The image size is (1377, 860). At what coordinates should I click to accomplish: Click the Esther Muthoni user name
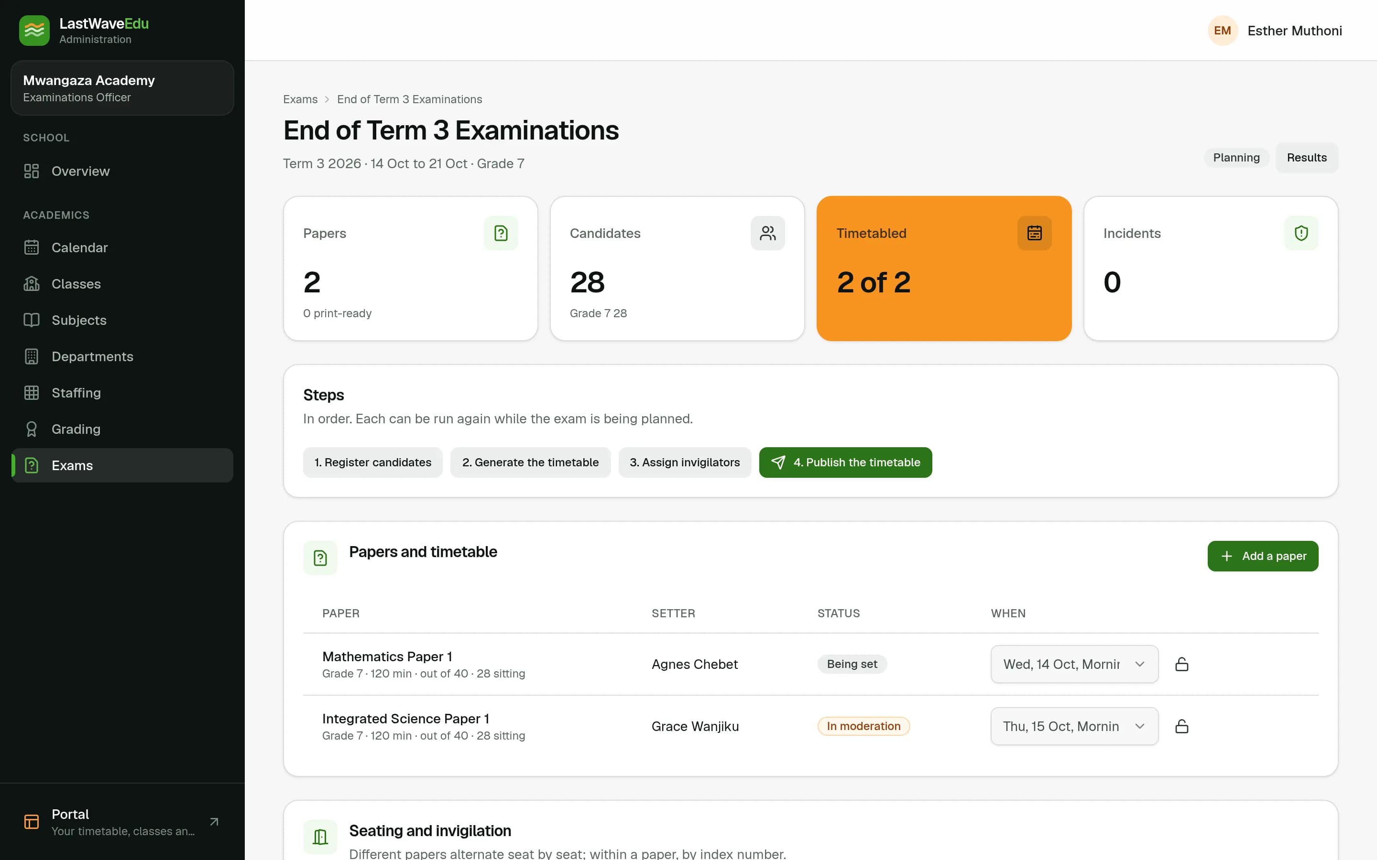[1294, 31]
